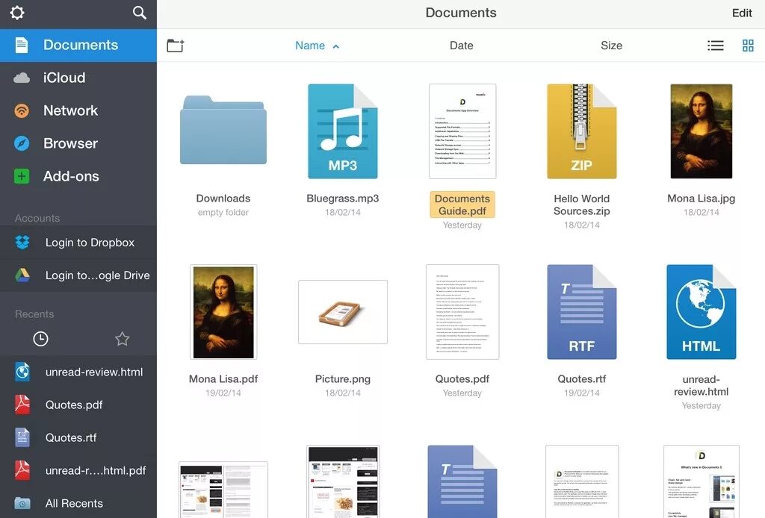Open Picture.png thumbnail
This screenshot has height=518, width=765.
(342, 312)
